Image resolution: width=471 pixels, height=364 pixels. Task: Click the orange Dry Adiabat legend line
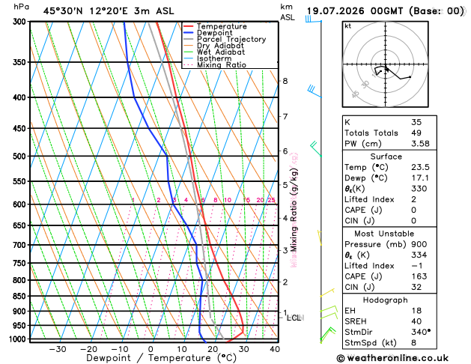click(188, 46)
